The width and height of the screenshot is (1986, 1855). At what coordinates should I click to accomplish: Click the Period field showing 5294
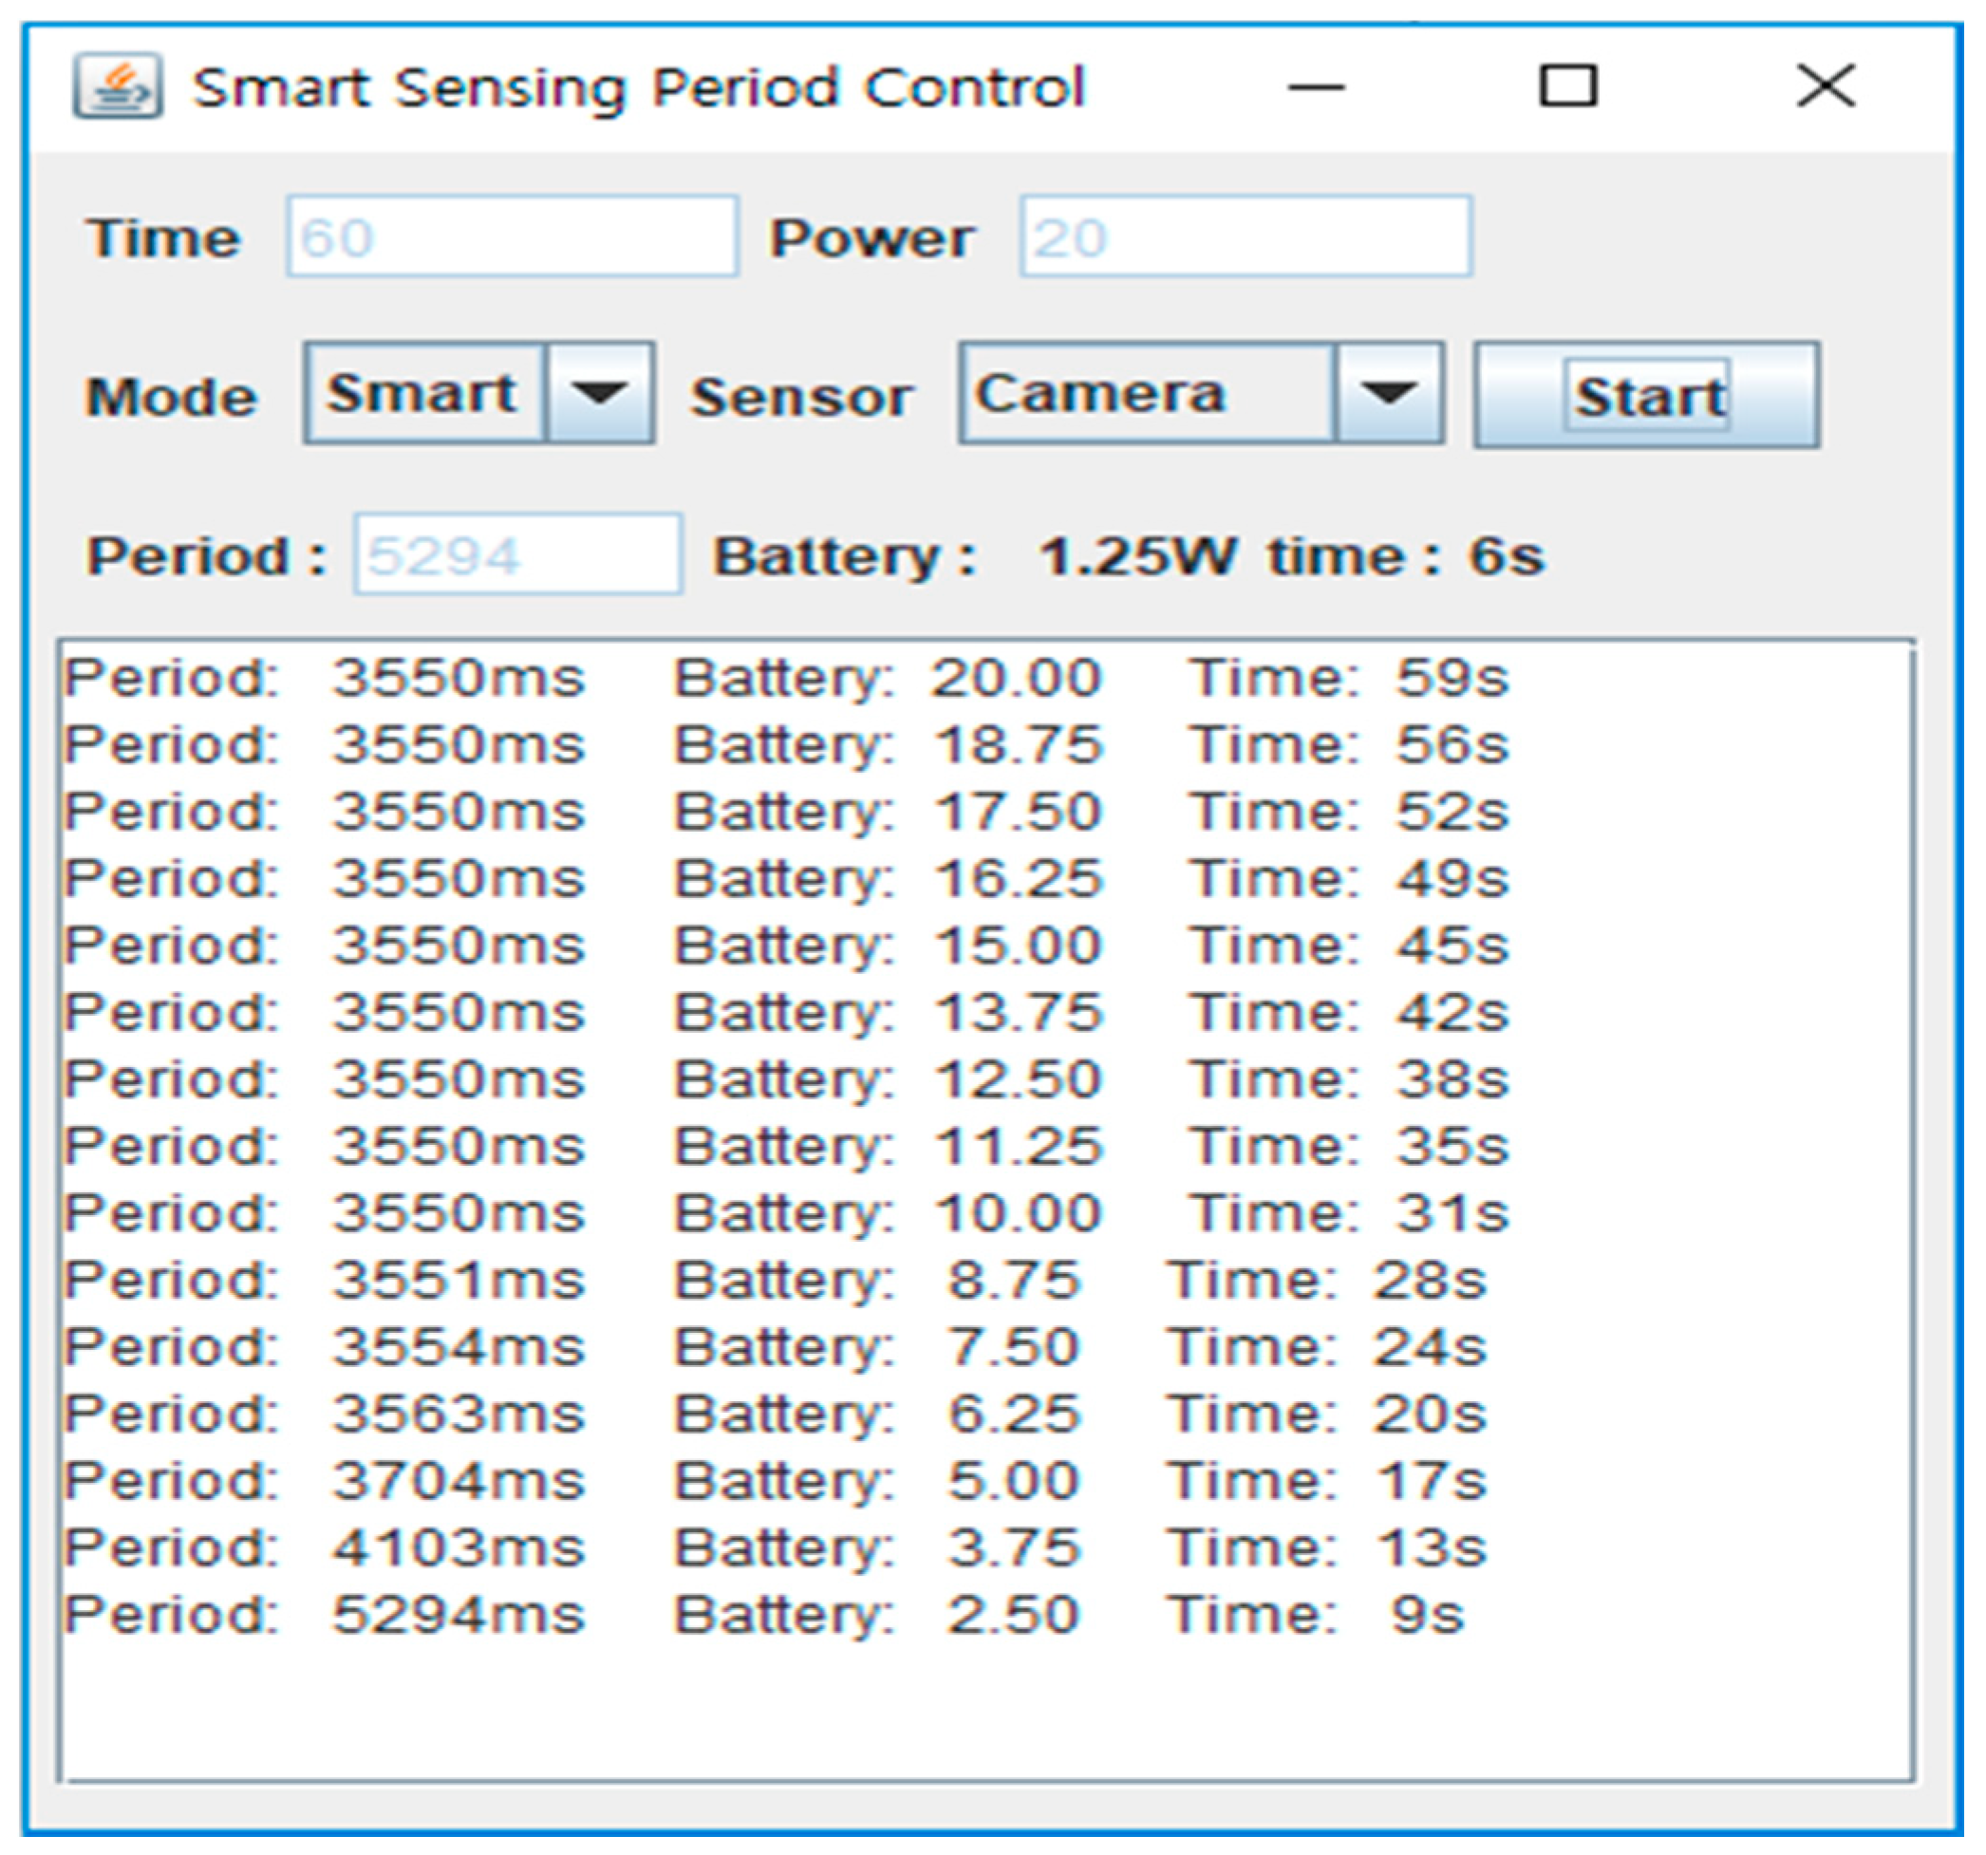(x=518, y=554)
